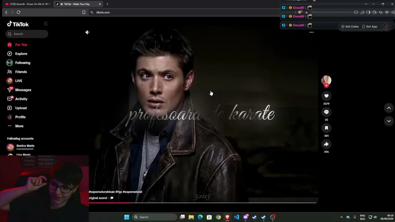Launch Microsoft Edge from the taskbar

point(200,217)
